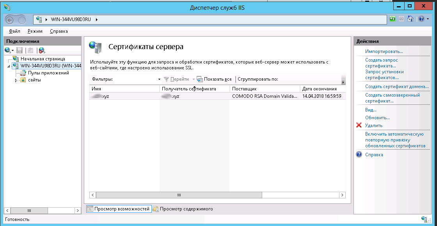Screen dimensions: 437x226
Task: Click Запрос установки сертификатов... link
Action: tap(384, 74)
